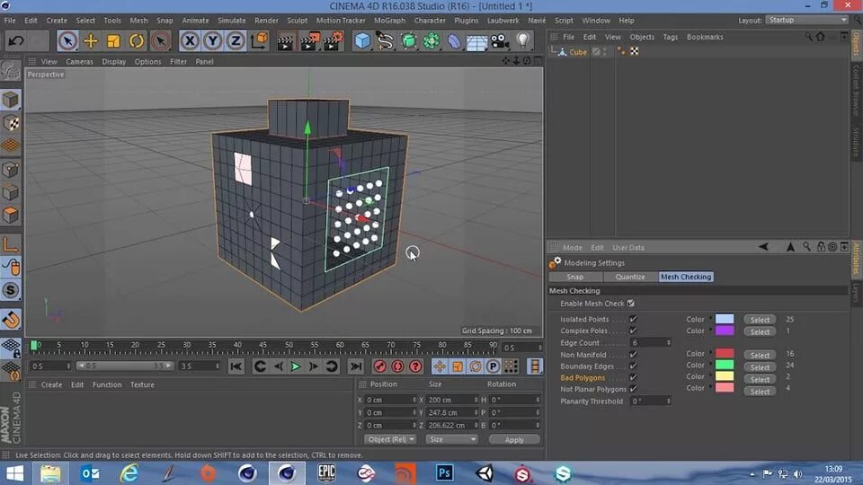Click Select button for Non Manifold

point(761,356)
